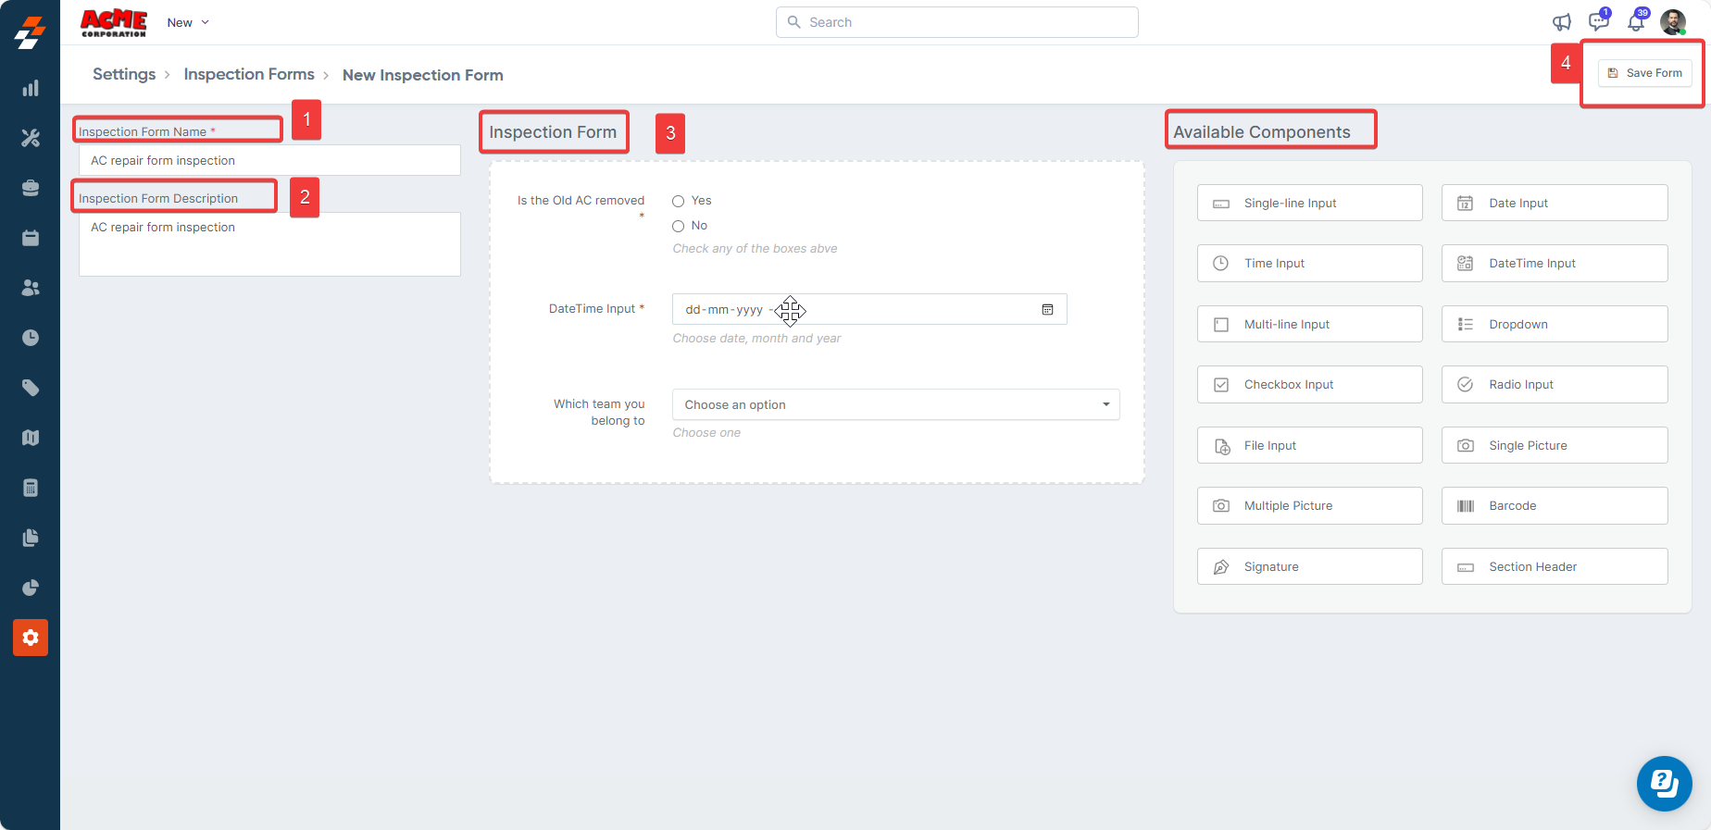Open the chat messages icon
The width and height of the screenshot is (1711, 830).
pyautogui.click(x=1598, y=22)
